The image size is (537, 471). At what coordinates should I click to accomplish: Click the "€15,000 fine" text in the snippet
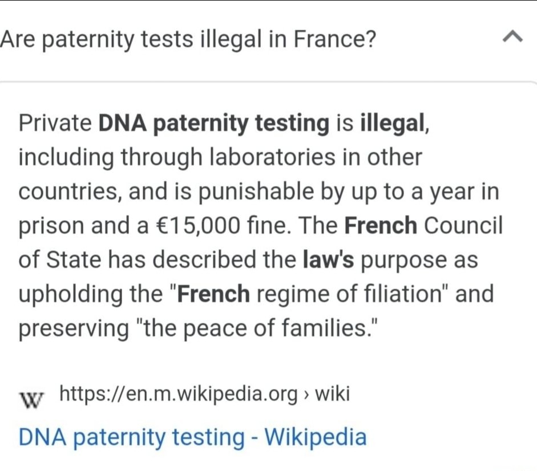point(221,226)
